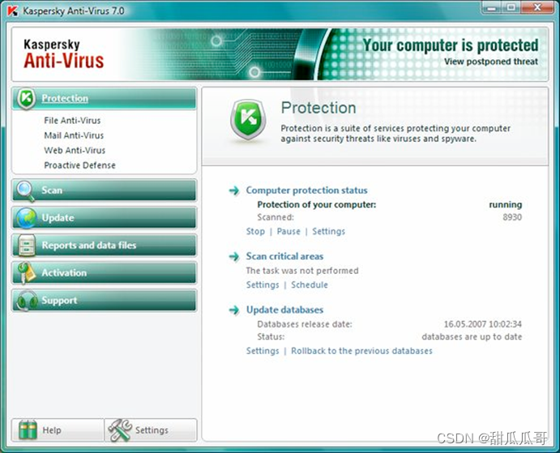Select Proactive Defense component
Image resolution: width=560 pixels, height=453 pixels.
(79, 165)
